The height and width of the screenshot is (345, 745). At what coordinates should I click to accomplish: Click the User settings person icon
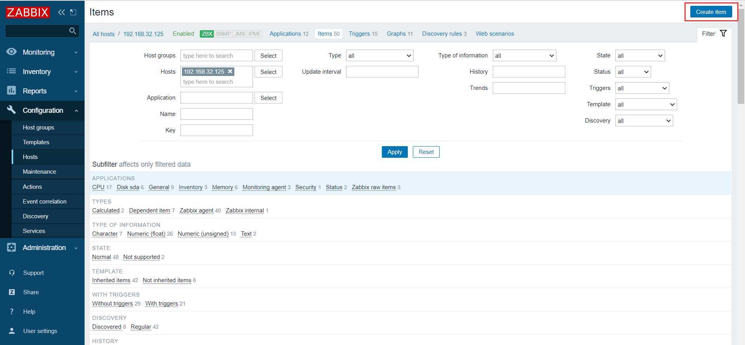12,331
